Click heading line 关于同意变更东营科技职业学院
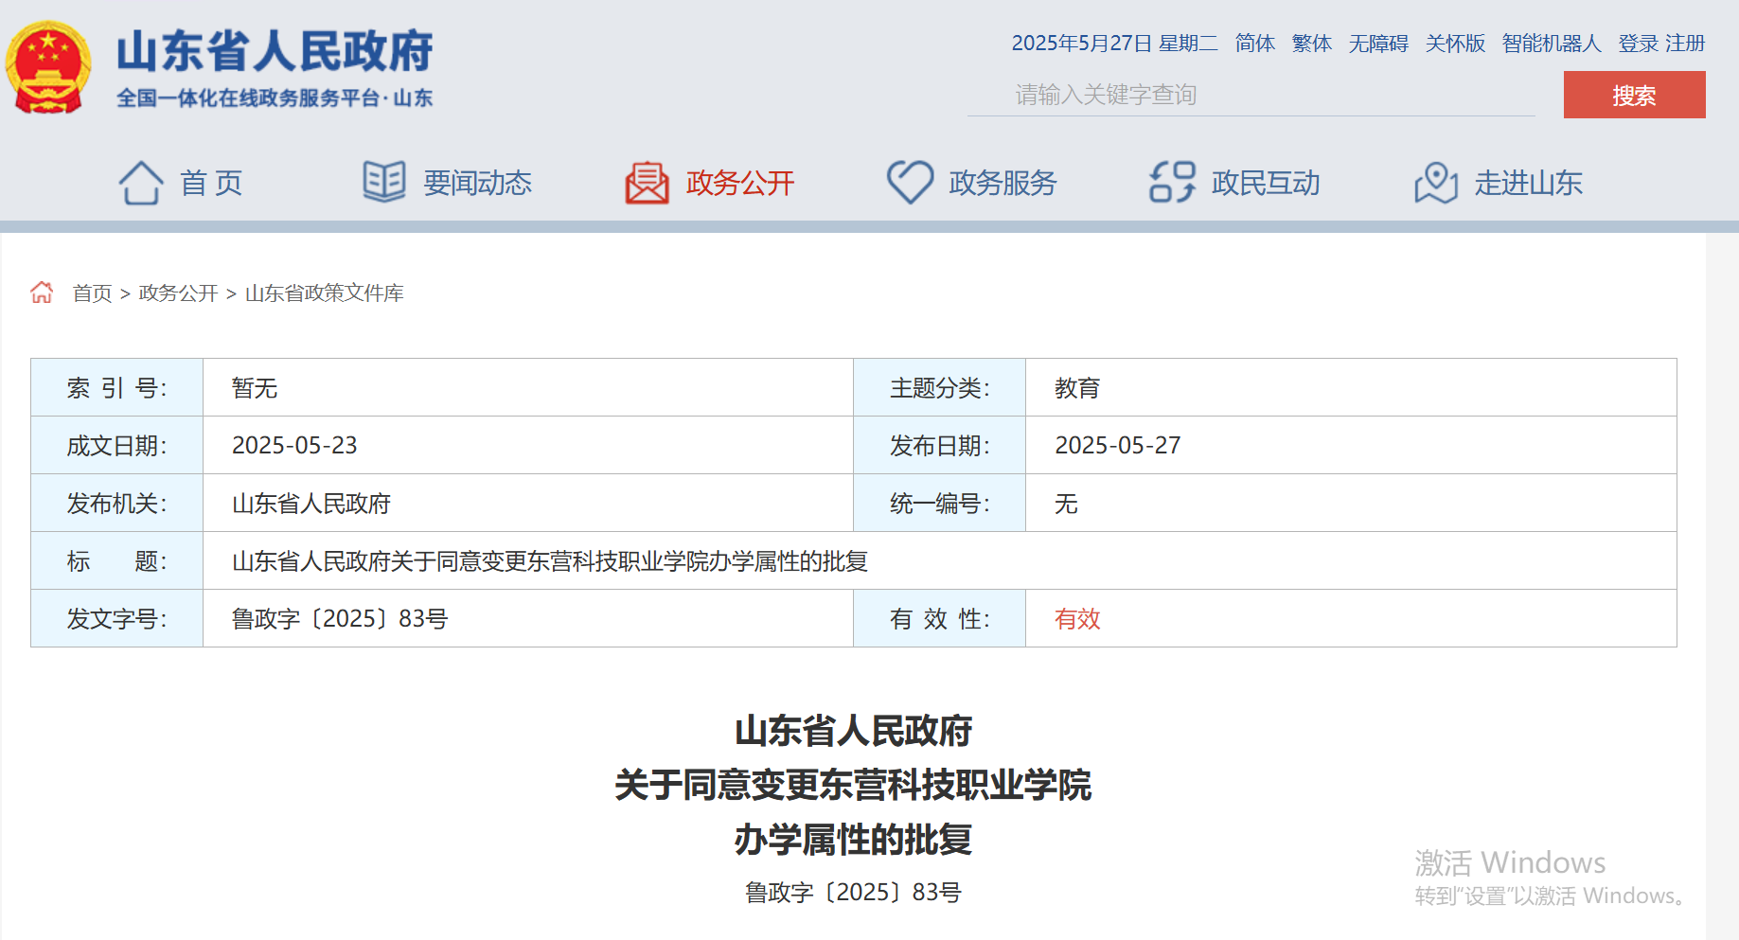 [853, 786]
